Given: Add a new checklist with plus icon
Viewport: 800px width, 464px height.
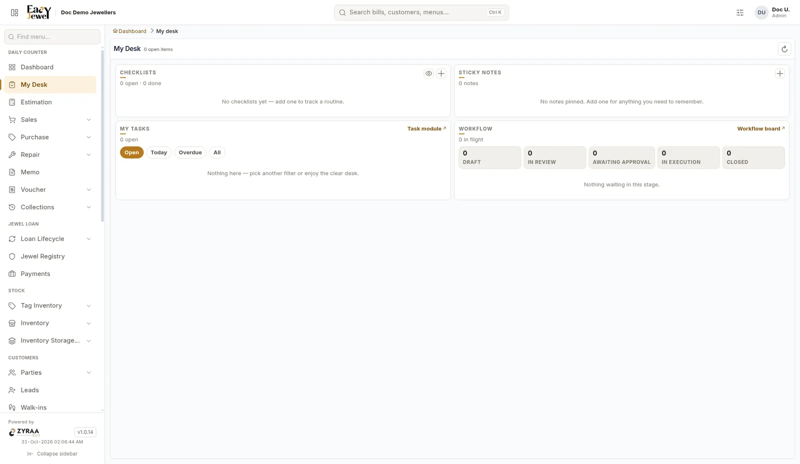Looking at the screenshot, I should pyautogui.click(x=441, y=73).
